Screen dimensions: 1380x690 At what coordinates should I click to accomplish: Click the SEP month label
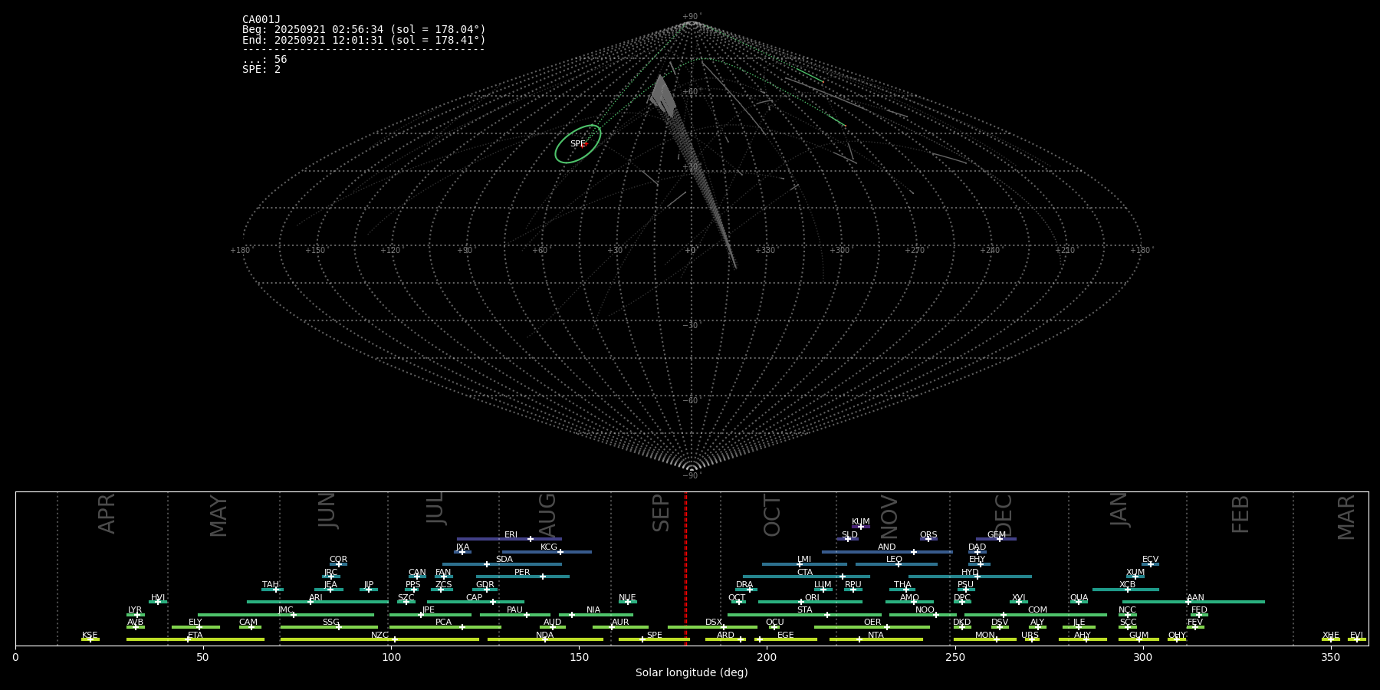pyautogui.click(x=661, y=513)
